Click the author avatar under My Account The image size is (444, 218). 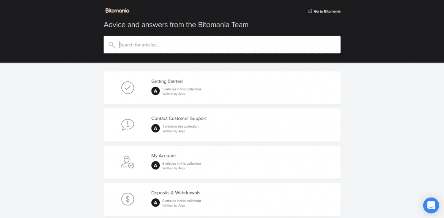point(156,165)
